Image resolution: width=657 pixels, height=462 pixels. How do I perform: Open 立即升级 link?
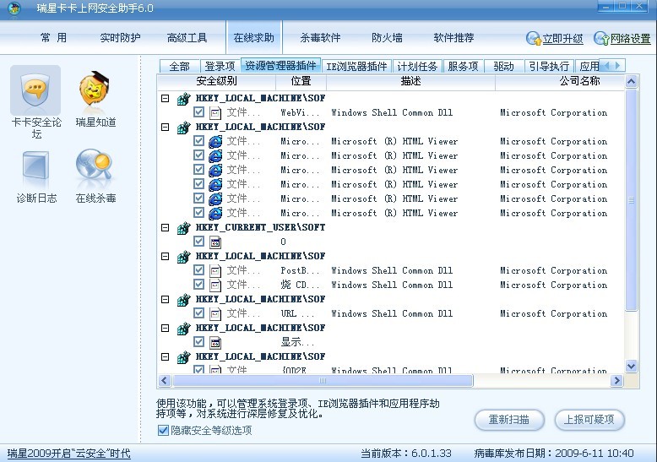coord(562,39)
